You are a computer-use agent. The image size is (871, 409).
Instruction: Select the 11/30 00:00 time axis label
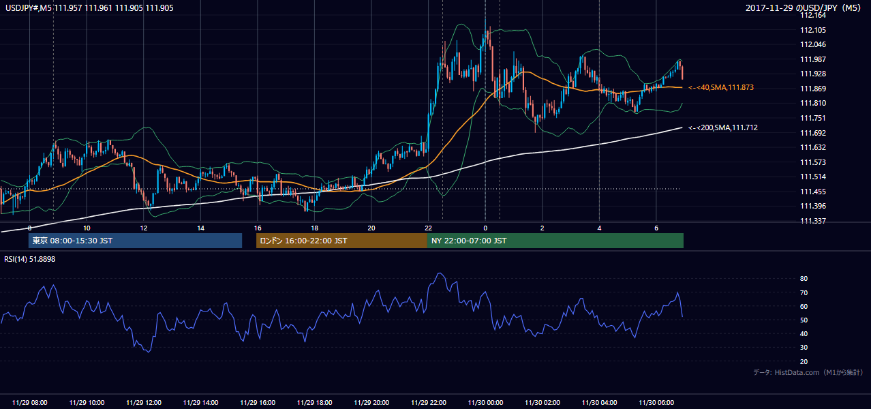[485, 403]
